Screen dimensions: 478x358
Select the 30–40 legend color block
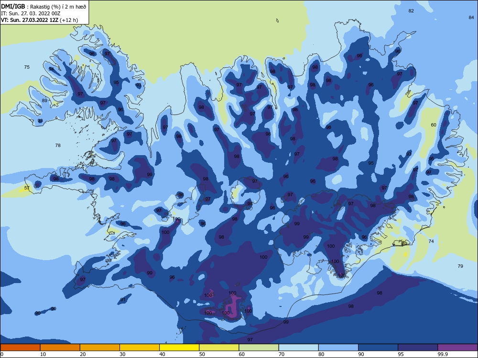coord(140,347)
